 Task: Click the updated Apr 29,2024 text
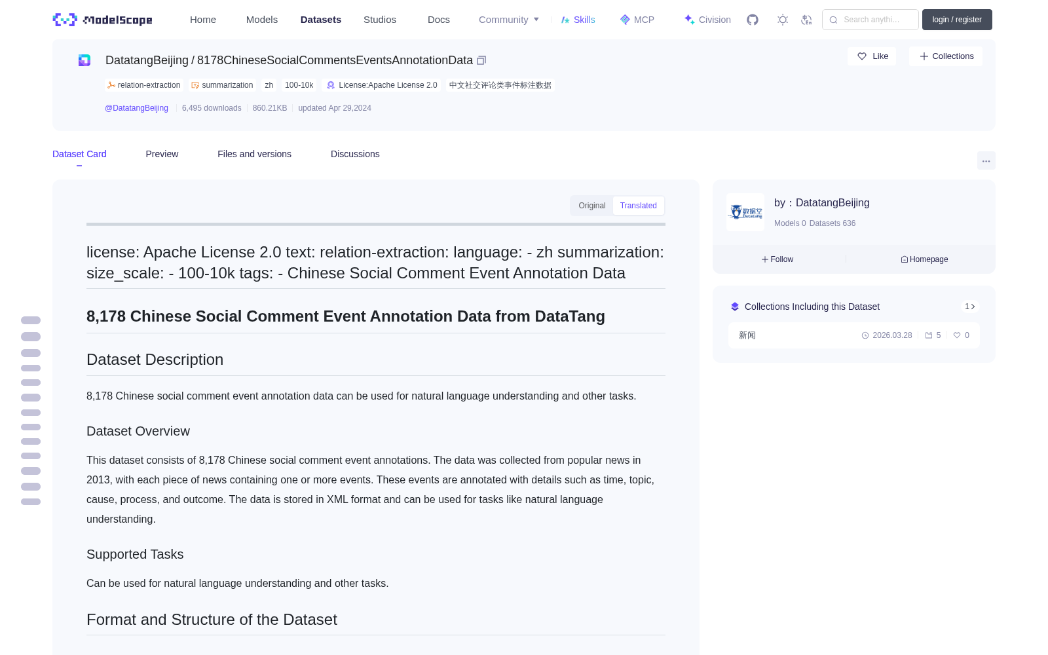point(335,108)
